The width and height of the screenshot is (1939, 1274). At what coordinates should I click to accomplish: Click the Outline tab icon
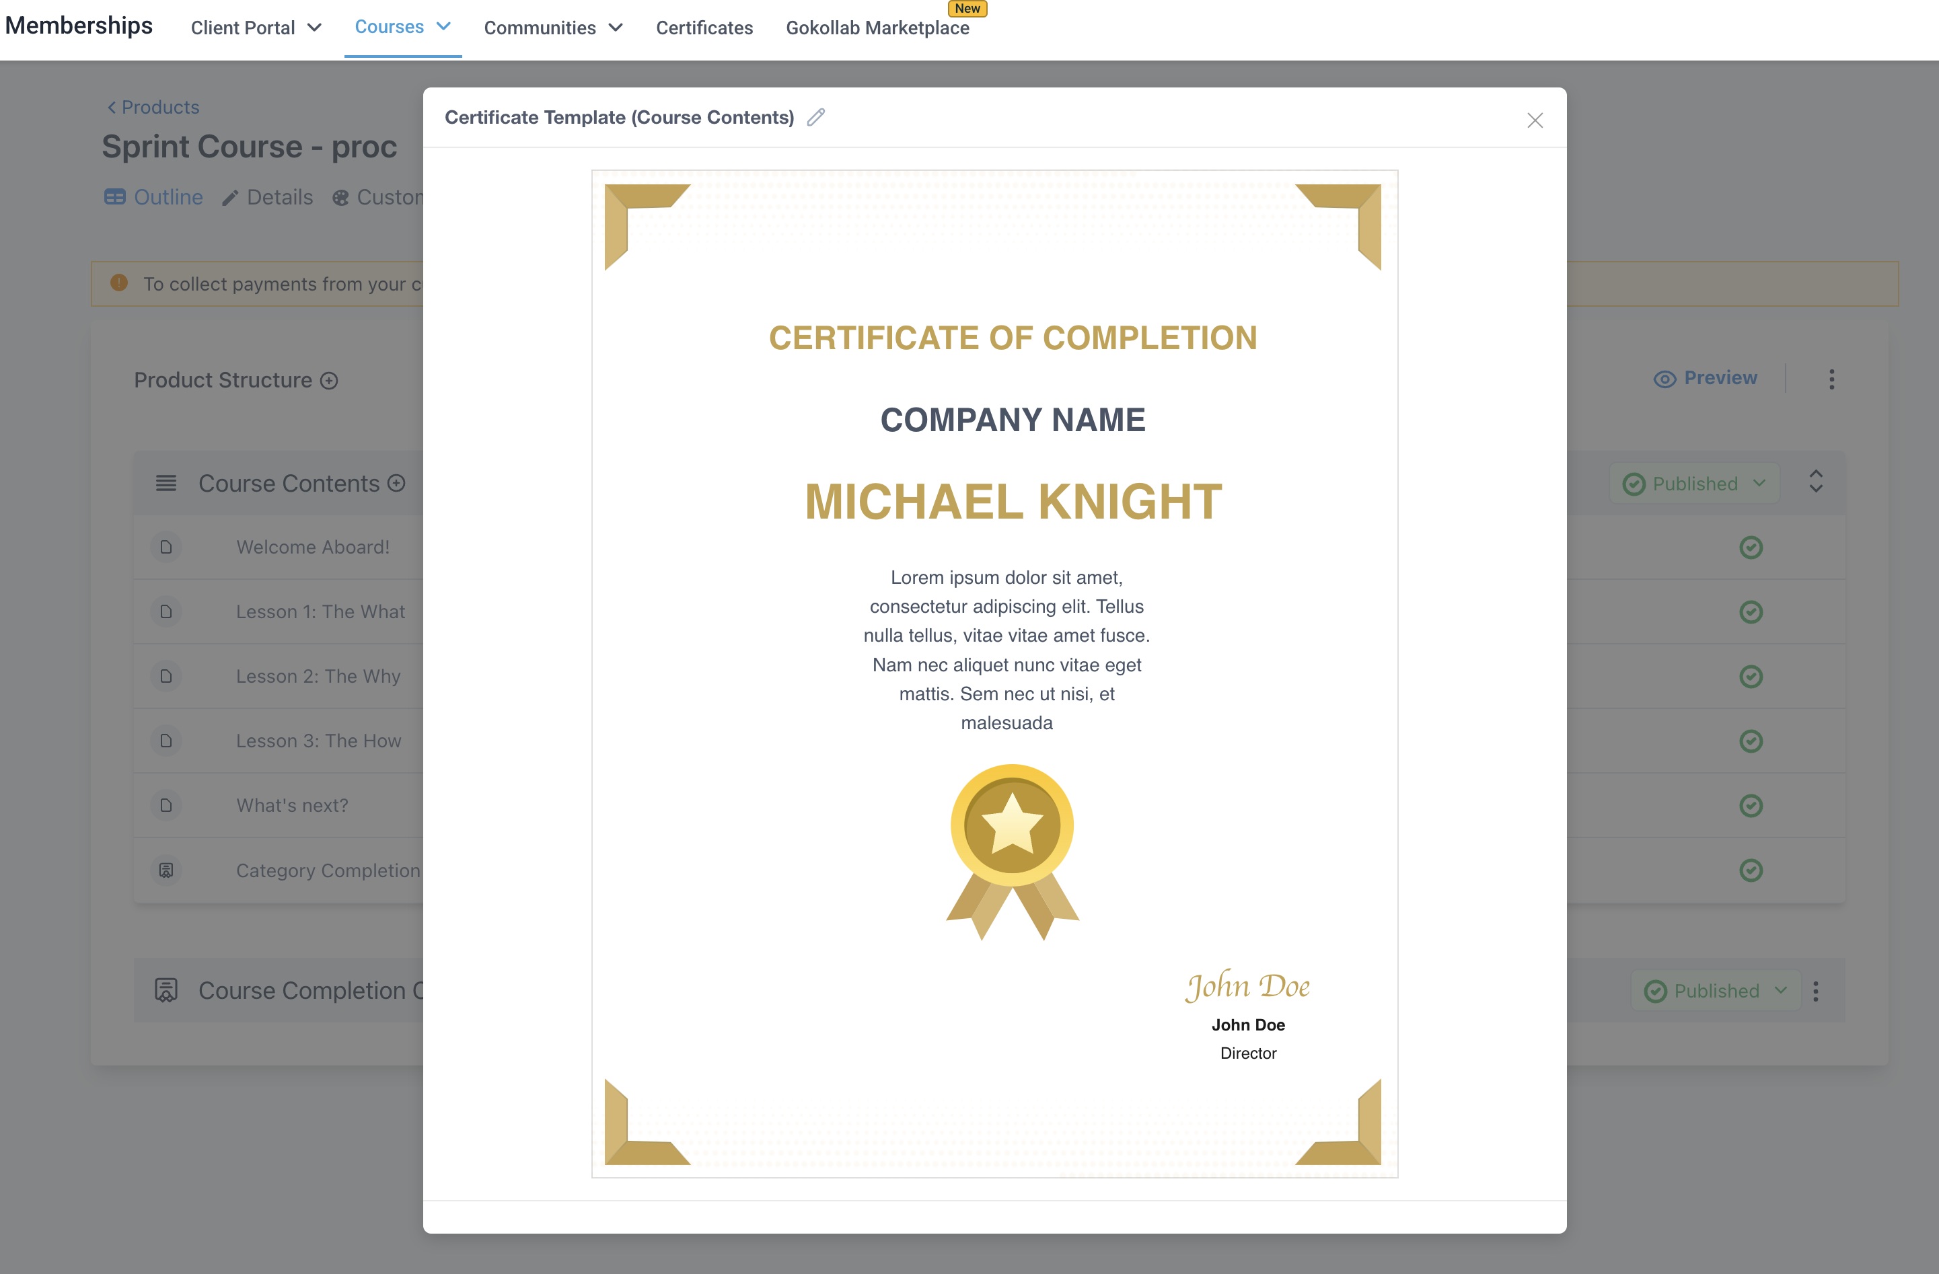pyautogui.click(x=115, y=197)
